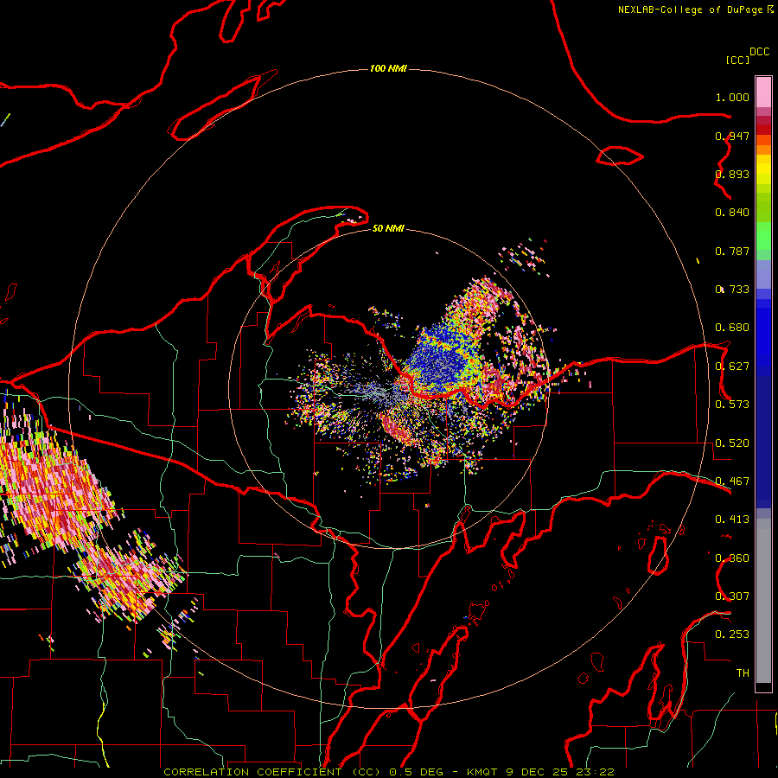Pick the pink segment of the color bar
The width and height of the screenshot is (778, 778).
763,92
